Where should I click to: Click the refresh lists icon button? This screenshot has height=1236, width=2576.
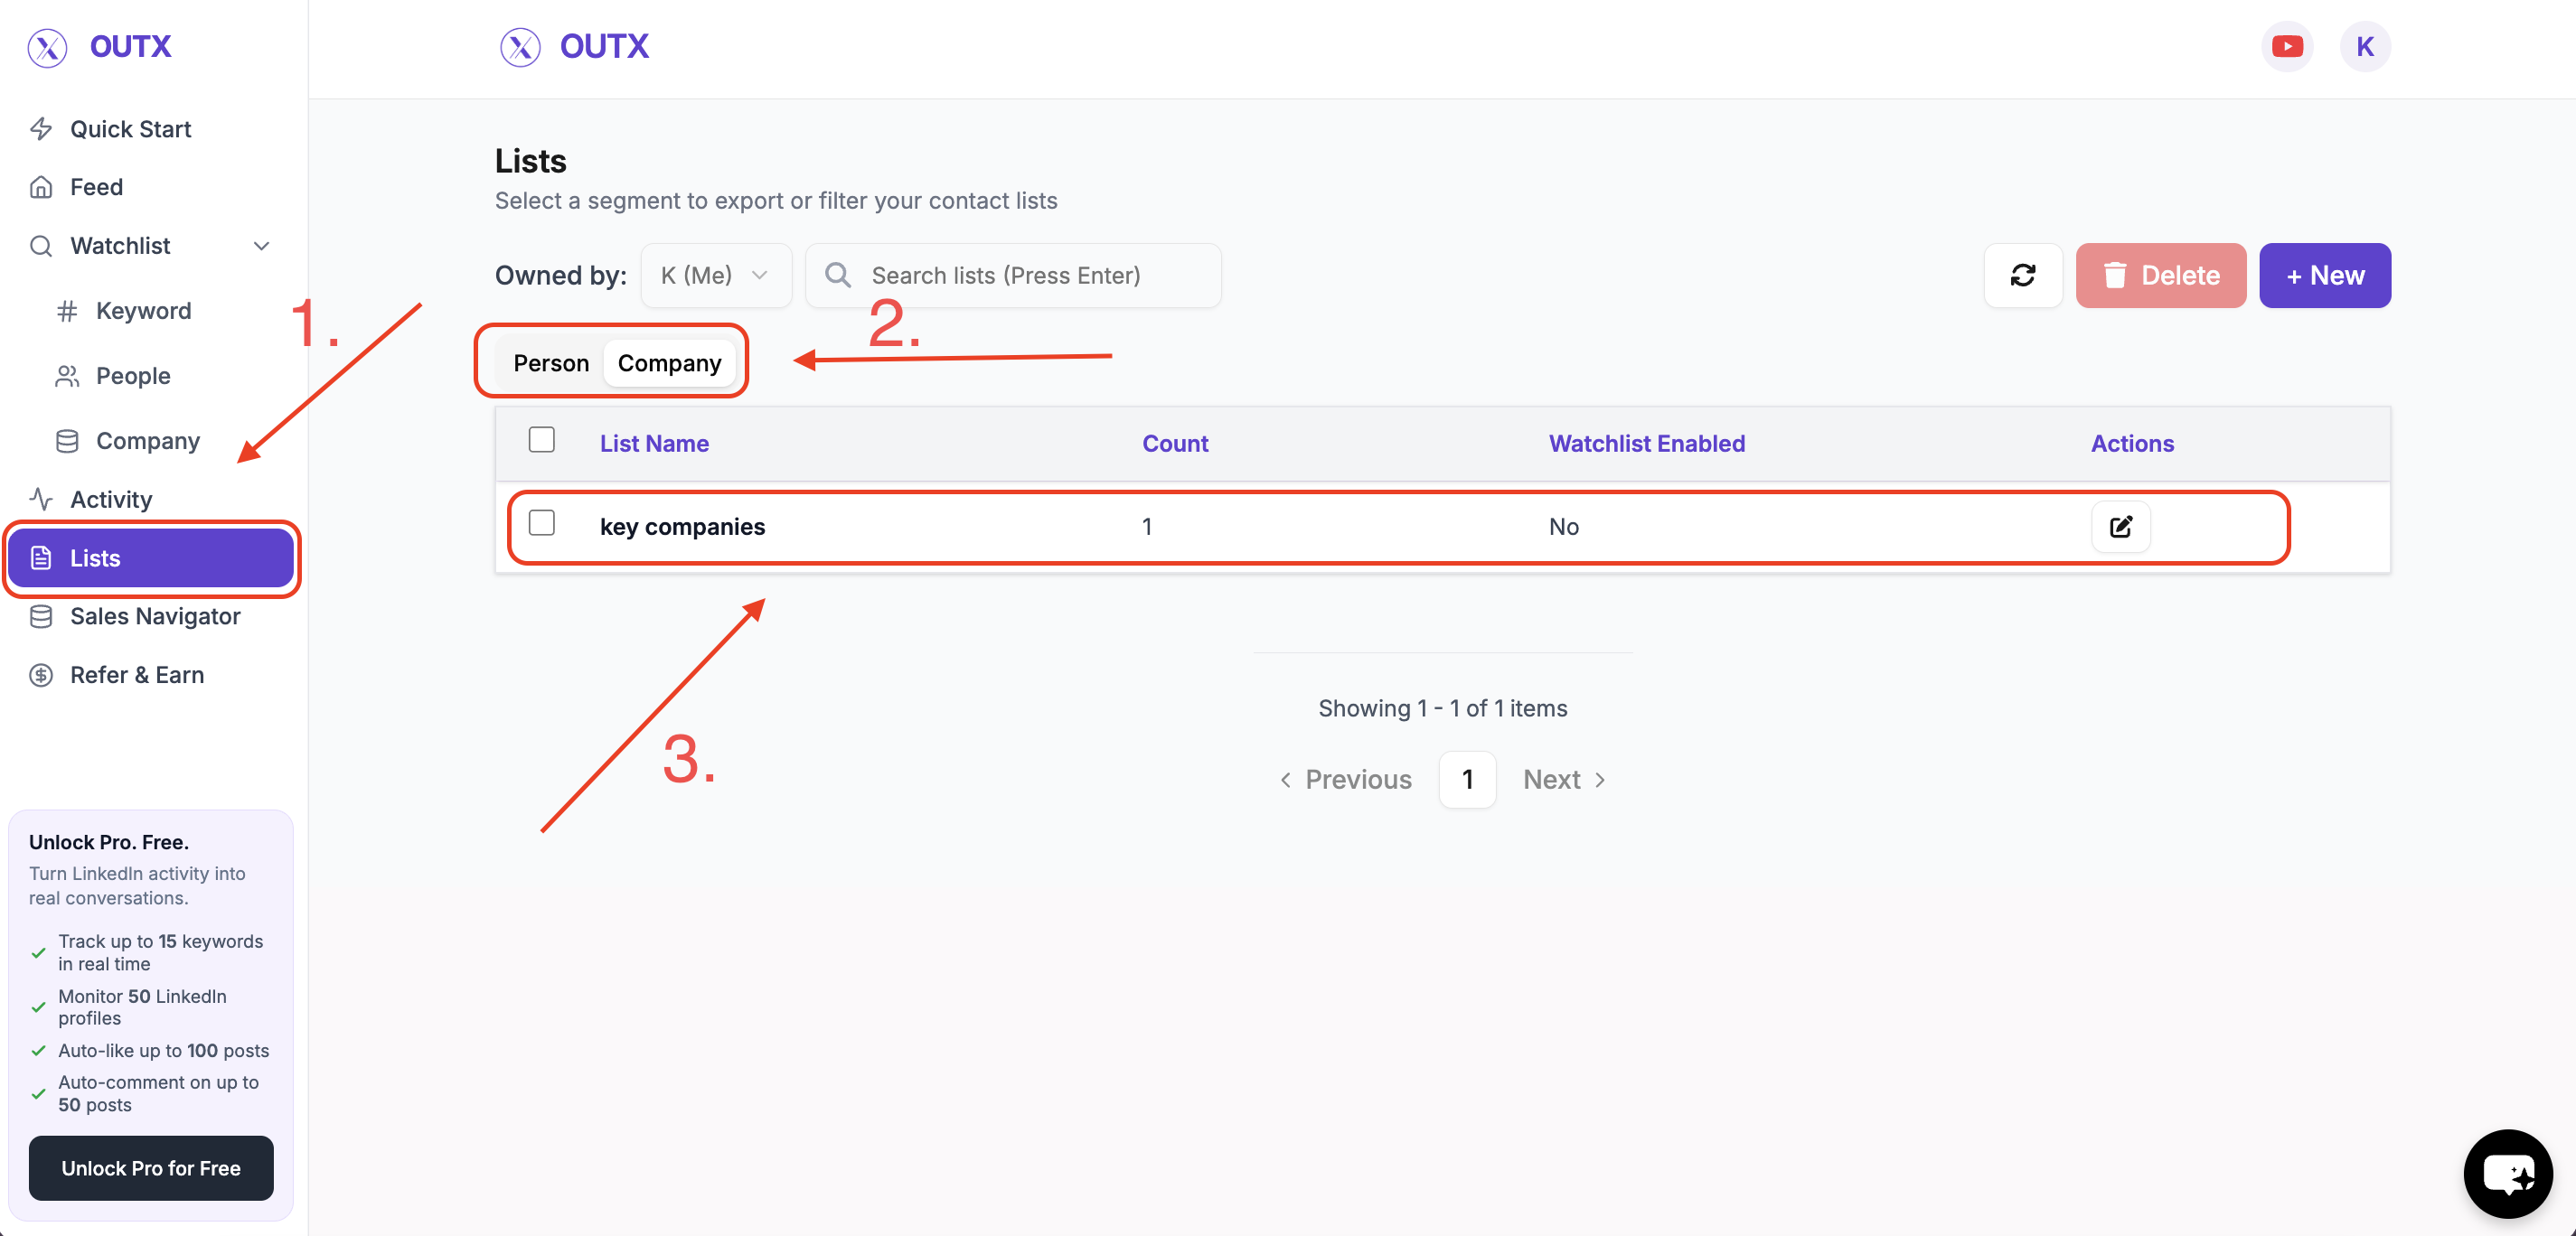tap(2022, 275)
